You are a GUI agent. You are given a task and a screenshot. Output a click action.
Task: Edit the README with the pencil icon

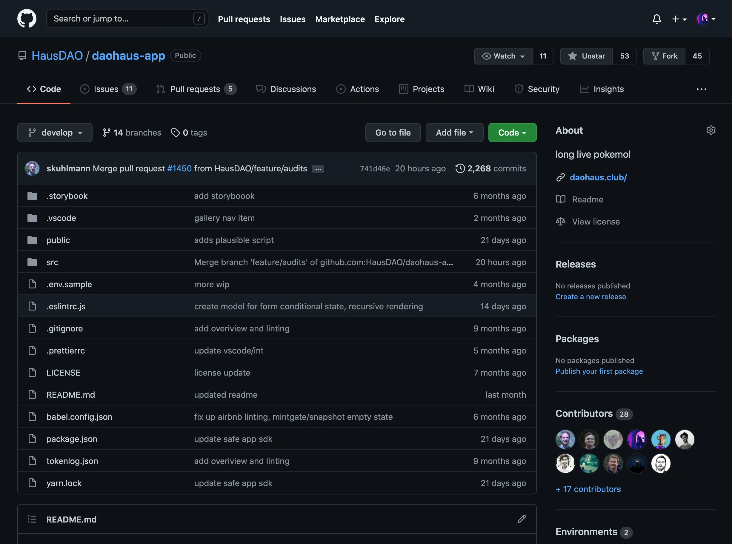522,519
